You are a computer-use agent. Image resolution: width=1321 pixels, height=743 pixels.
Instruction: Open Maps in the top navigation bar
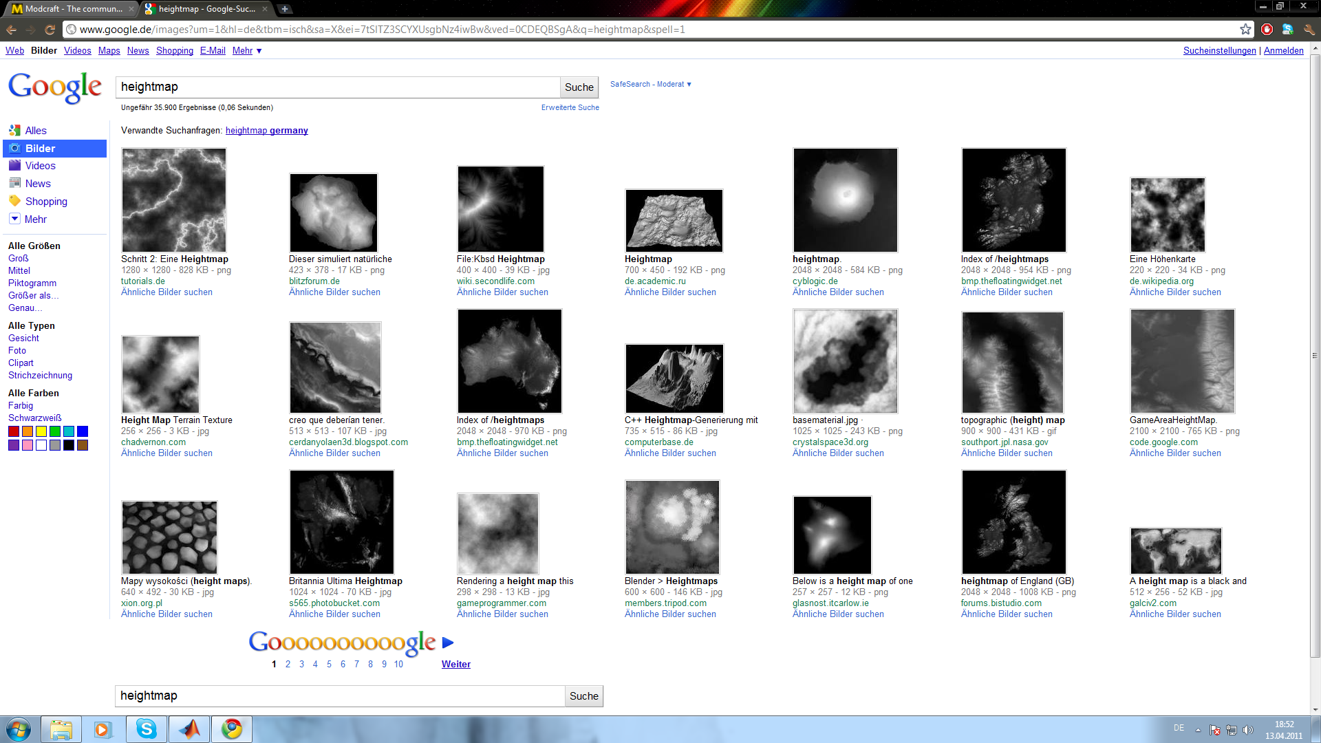[109, 50]
